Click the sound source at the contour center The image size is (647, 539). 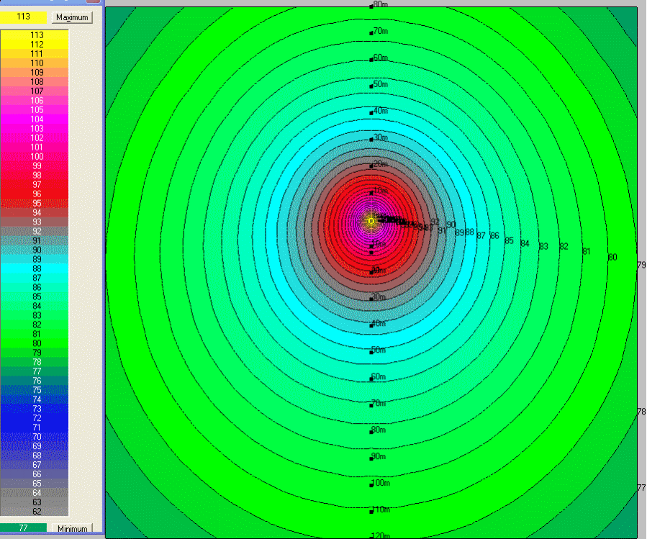[371, 222]
